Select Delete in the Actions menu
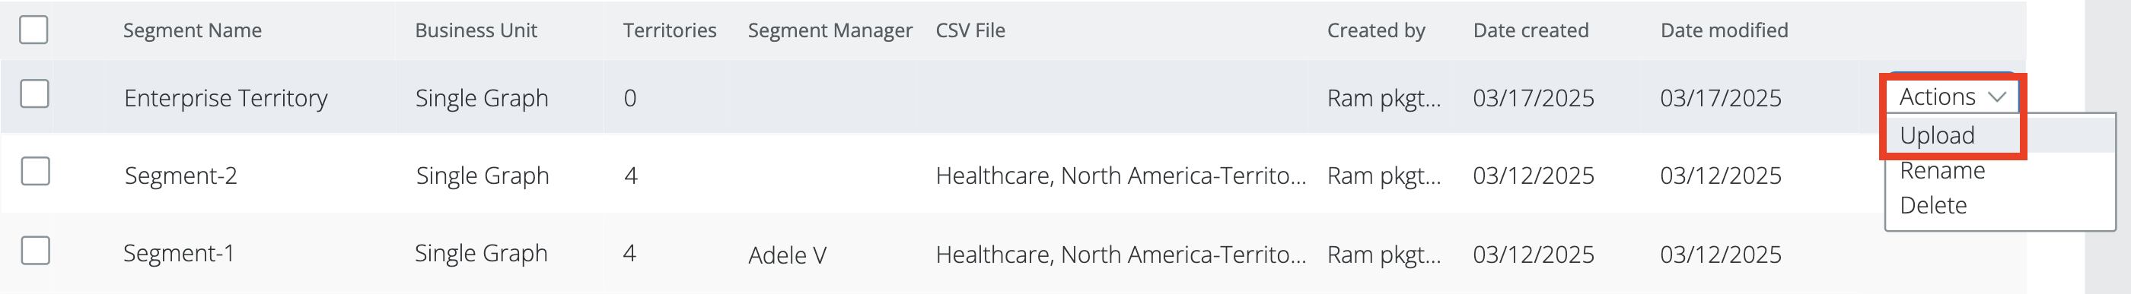The image size is (2131, 294). pos(1933,206)
